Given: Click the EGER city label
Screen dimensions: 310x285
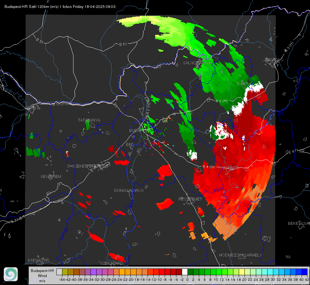Looking at the screenshot, I should pyautogui.click(x=243, y=84).
